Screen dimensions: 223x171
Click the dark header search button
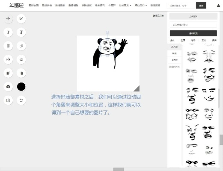(201, 6)
